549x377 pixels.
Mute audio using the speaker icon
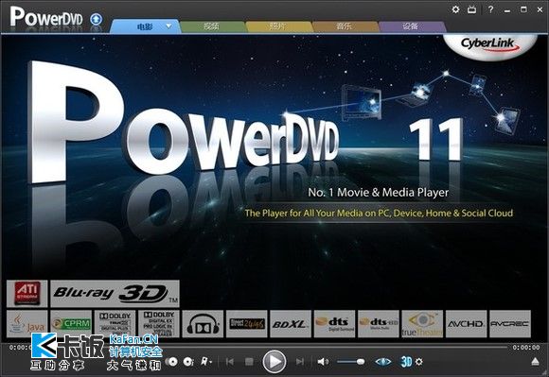323,362
